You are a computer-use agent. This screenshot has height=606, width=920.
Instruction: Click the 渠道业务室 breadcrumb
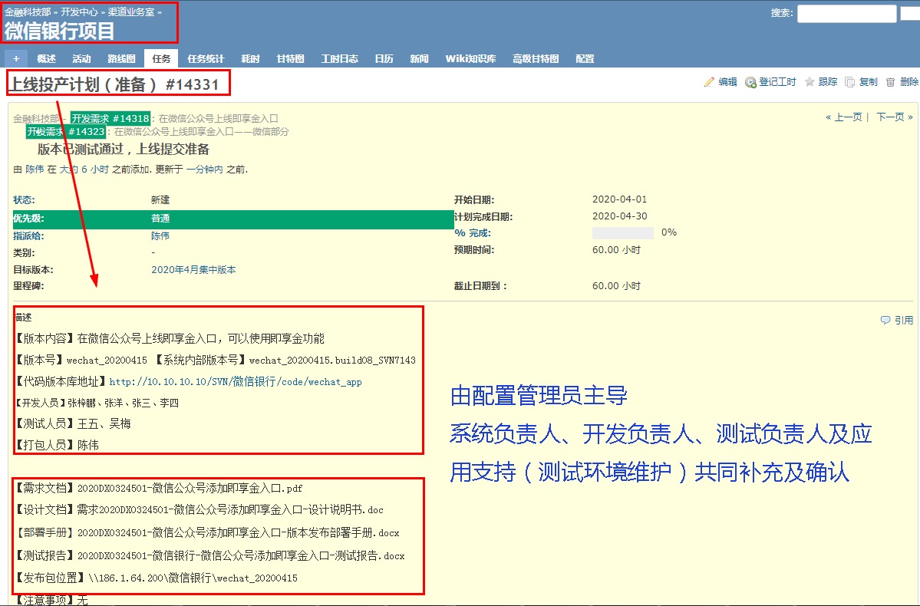(x=131, y=12)
